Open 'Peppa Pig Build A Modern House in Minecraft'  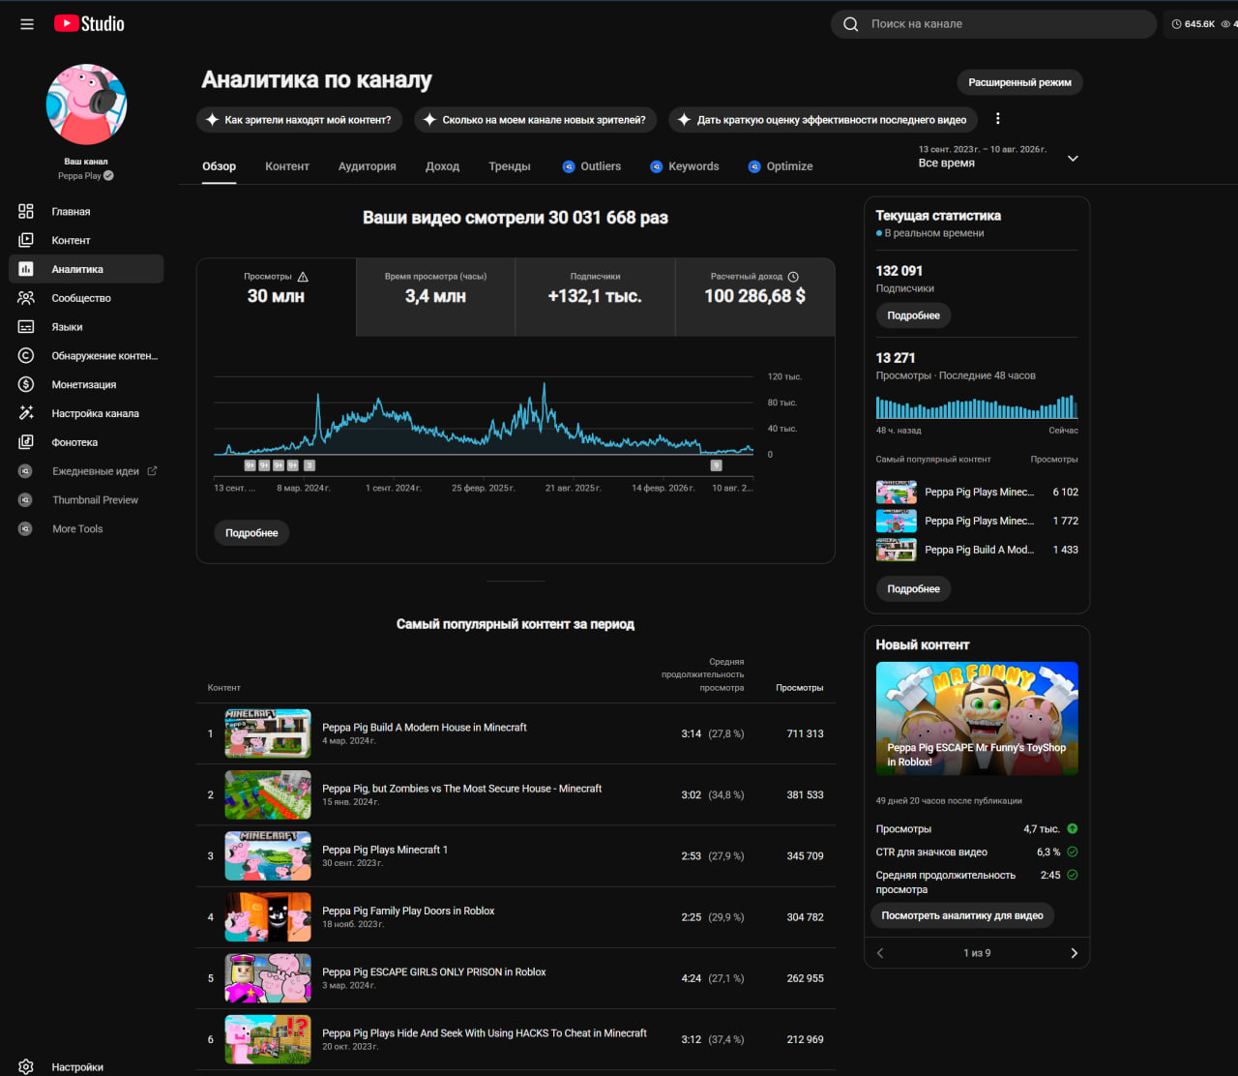tap(425, 728)
